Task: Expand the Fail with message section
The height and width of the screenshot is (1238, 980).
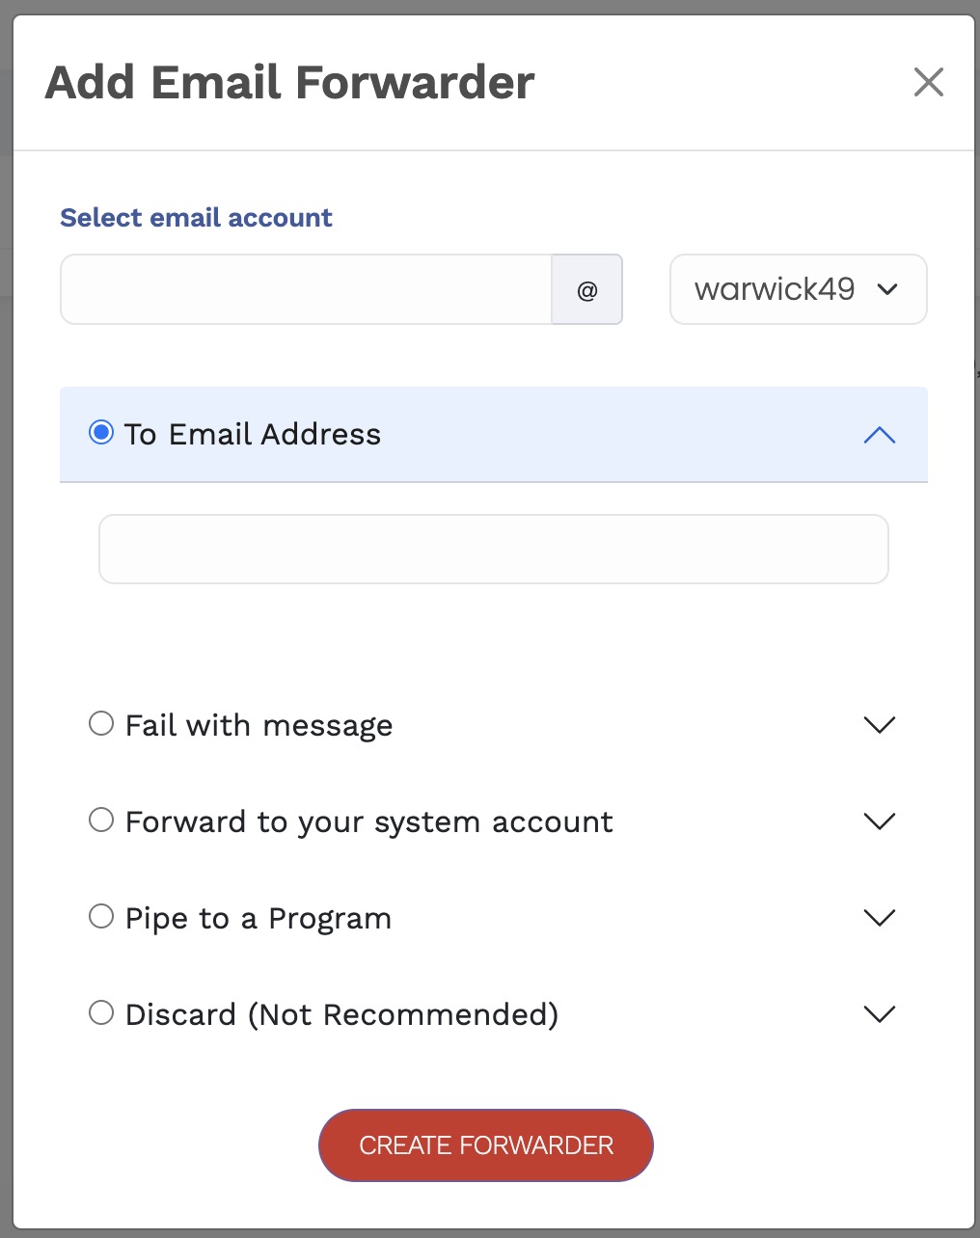Action: [879, 725]
